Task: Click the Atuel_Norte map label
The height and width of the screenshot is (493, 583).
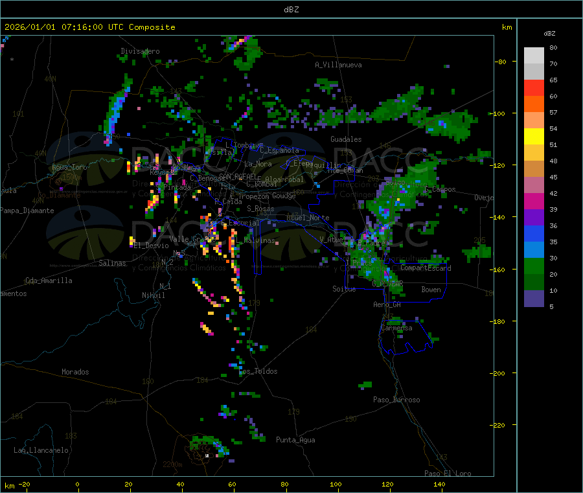Action: point(308,218)
